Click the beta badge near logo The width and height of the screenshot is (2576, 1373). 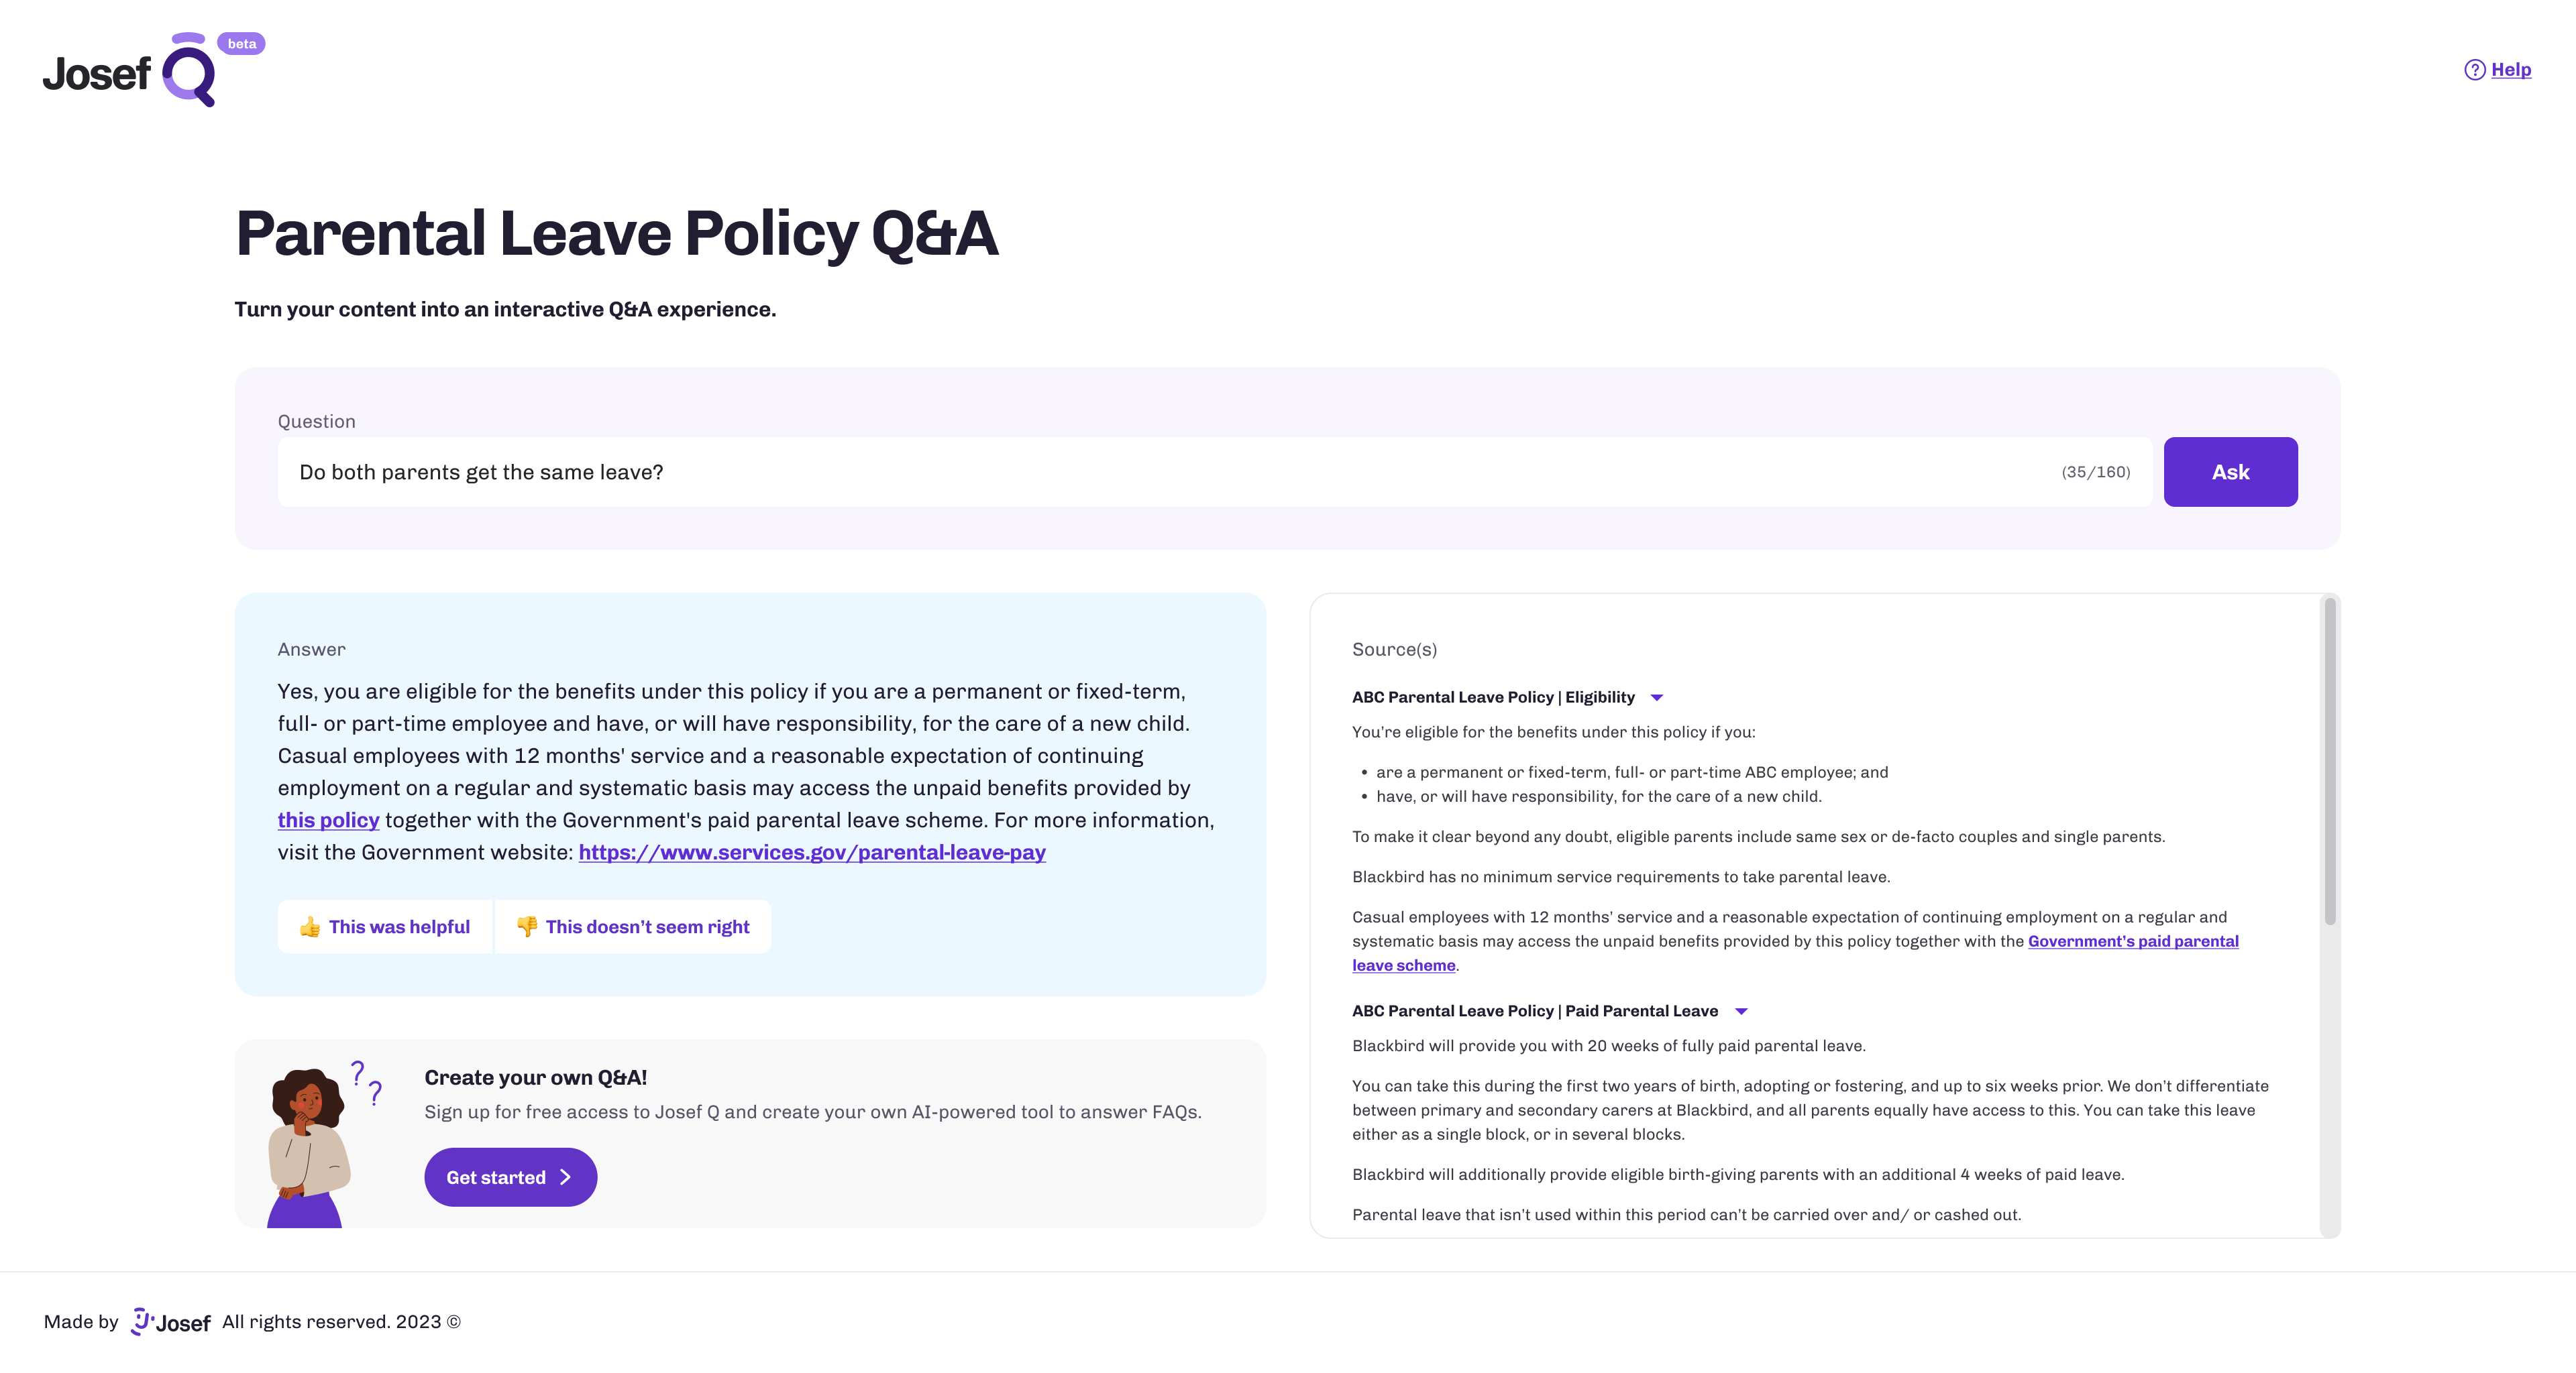point(241,44)
